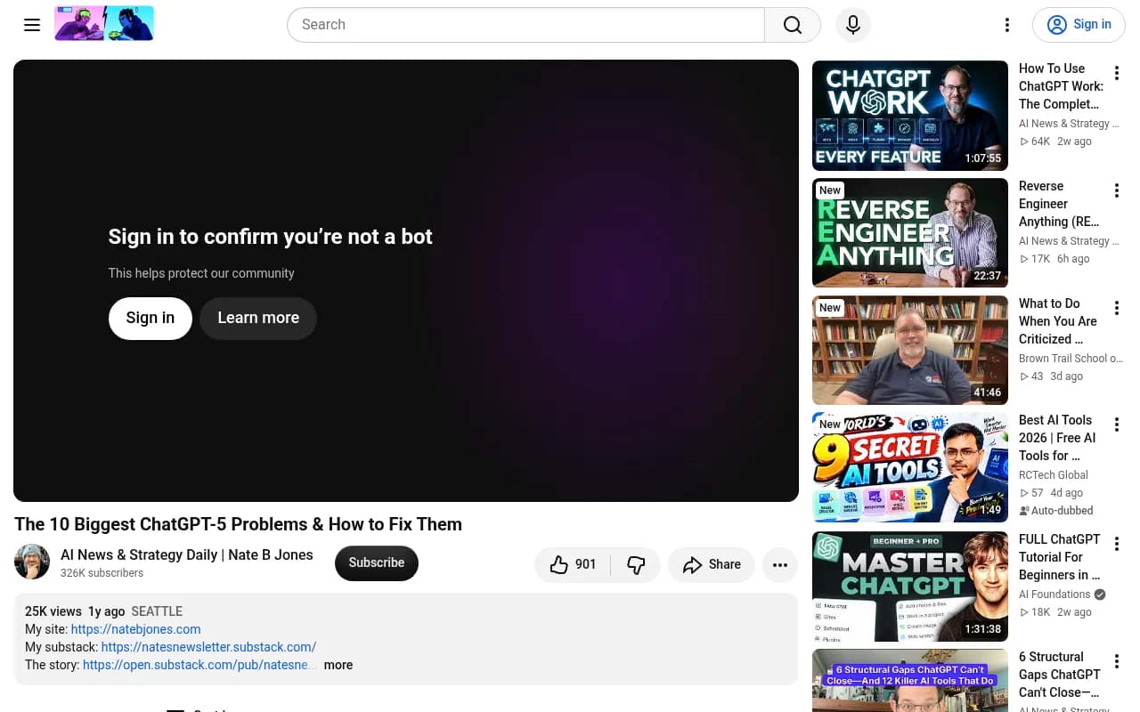Focus the Search input field
This screenshot has height=712, width=1140.
coord(525,25)
